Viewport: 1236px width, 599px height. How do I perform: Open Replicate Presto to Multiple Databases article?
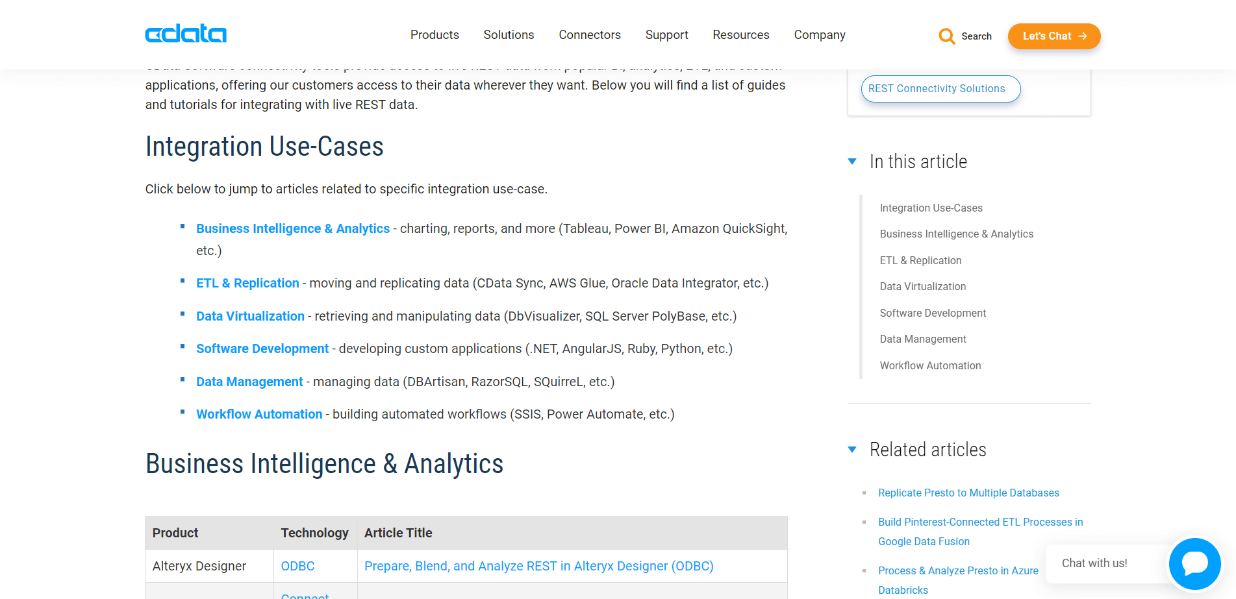(x=968, y=493)
